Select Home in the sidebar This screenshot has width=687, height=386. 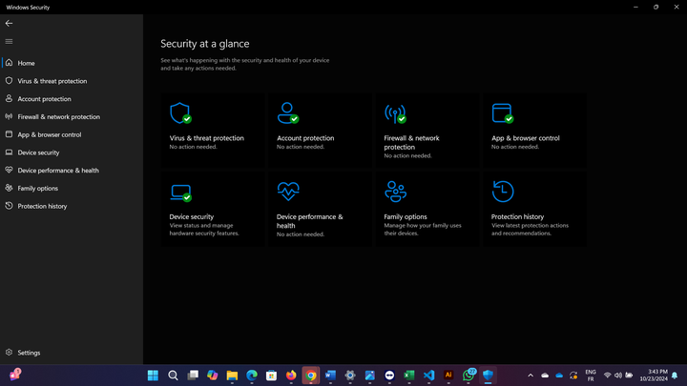coord(72,63)
